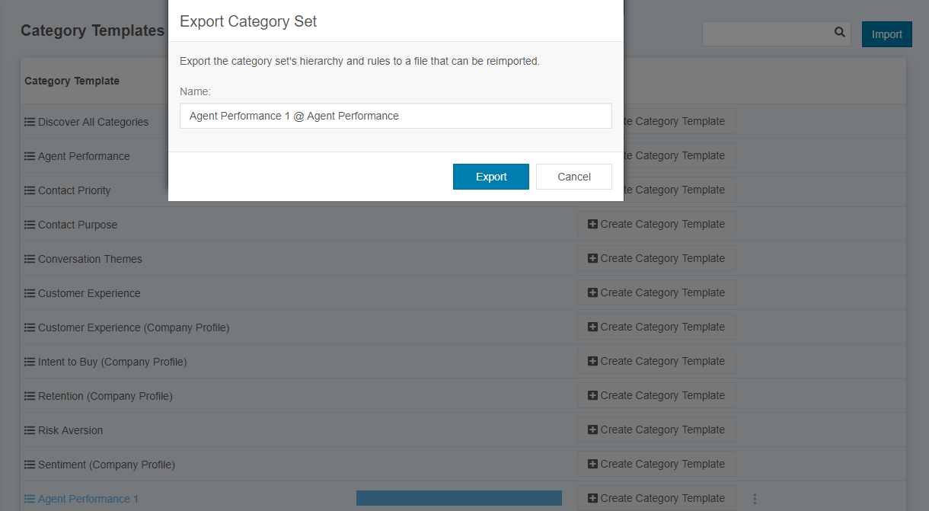Click the blue progress bar for Agent Performance 1
The height and width of the screenshot is (511, 929).
point(459,498)
